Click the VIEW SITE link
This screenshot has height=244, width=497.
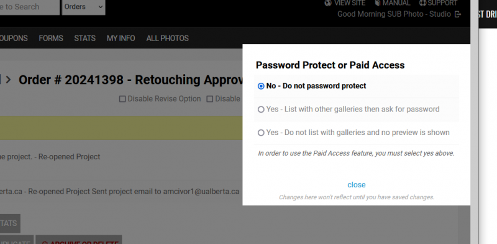click(x=350, y=3)
